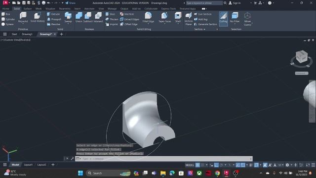316x178 pixels.
Task: Click Sign In in the title bar
Action: coord(235,3)
